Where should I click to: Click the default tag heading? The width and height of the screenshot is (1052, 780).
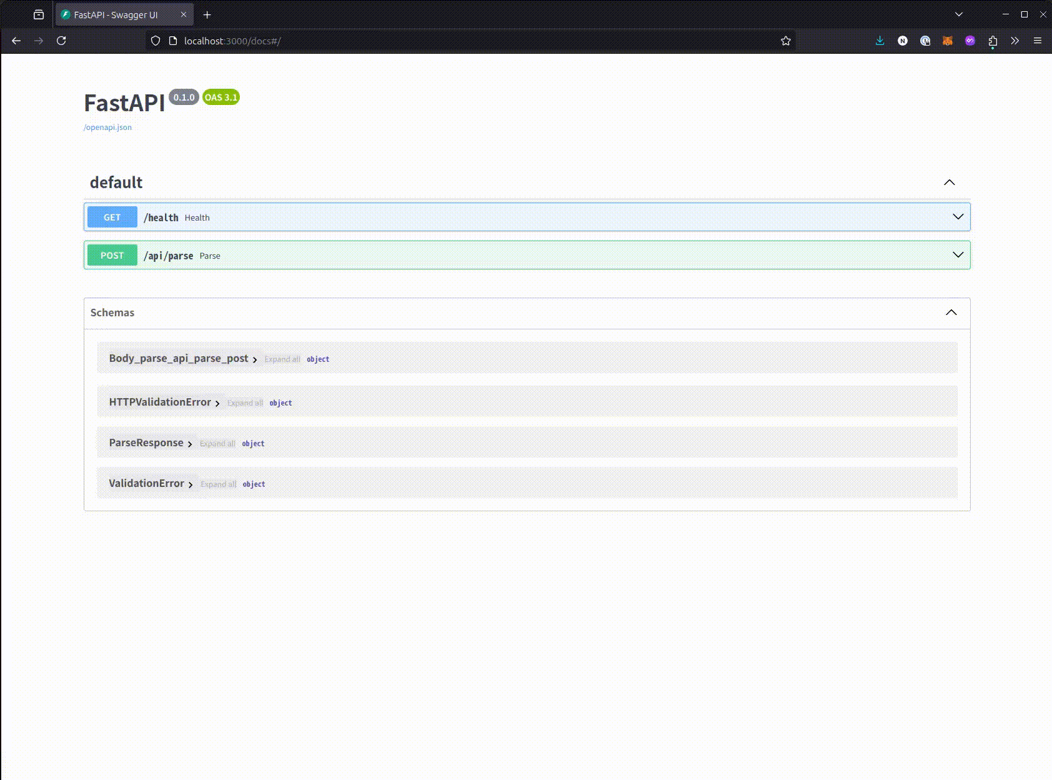tap(116, 182)
